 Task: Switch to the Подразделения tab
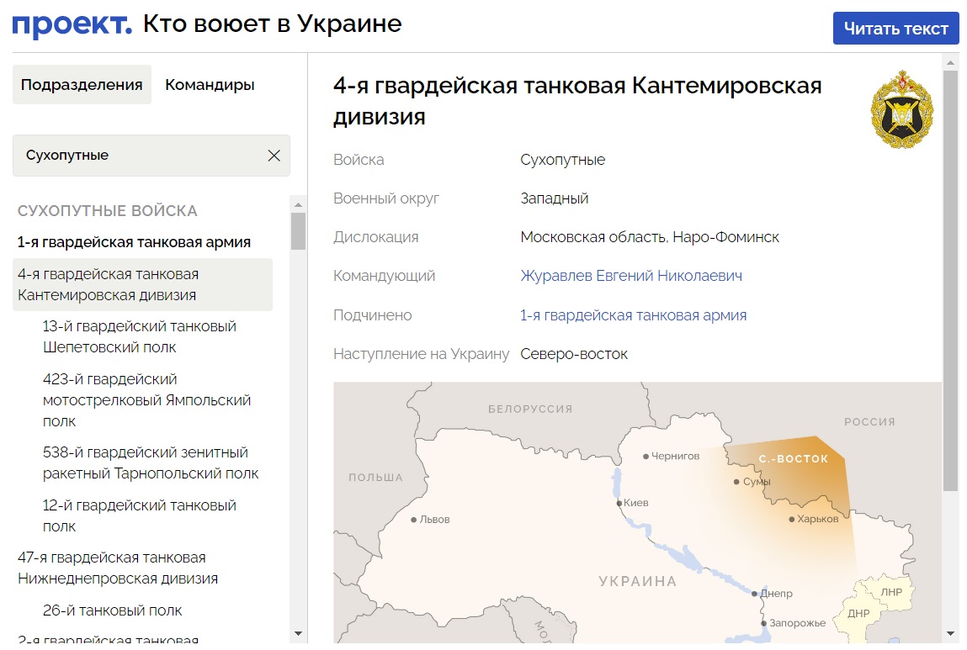click(x=82, y=84)
